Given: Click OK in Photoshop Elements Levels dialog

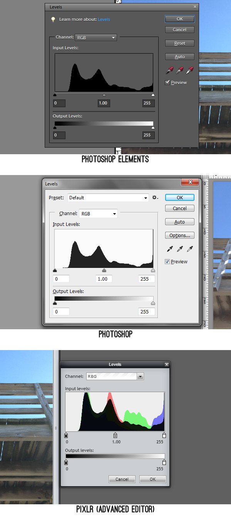Looking at the screenshot, I should click(179, 19).
